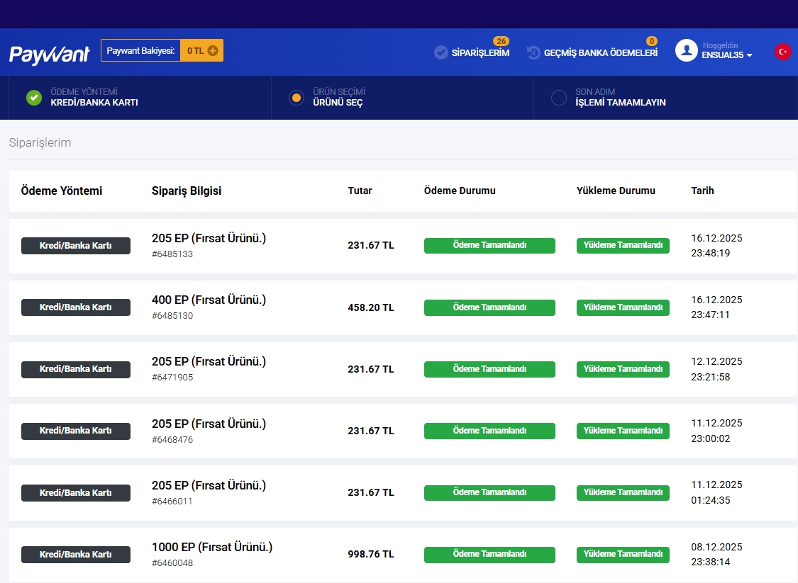The width and height of the screenshot is (798, 583).
Task: Click the Paywant logo
Action: tap(49, 55)
